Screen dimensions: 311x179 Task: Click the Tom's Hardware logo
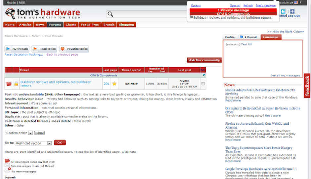tap(43, 14)
